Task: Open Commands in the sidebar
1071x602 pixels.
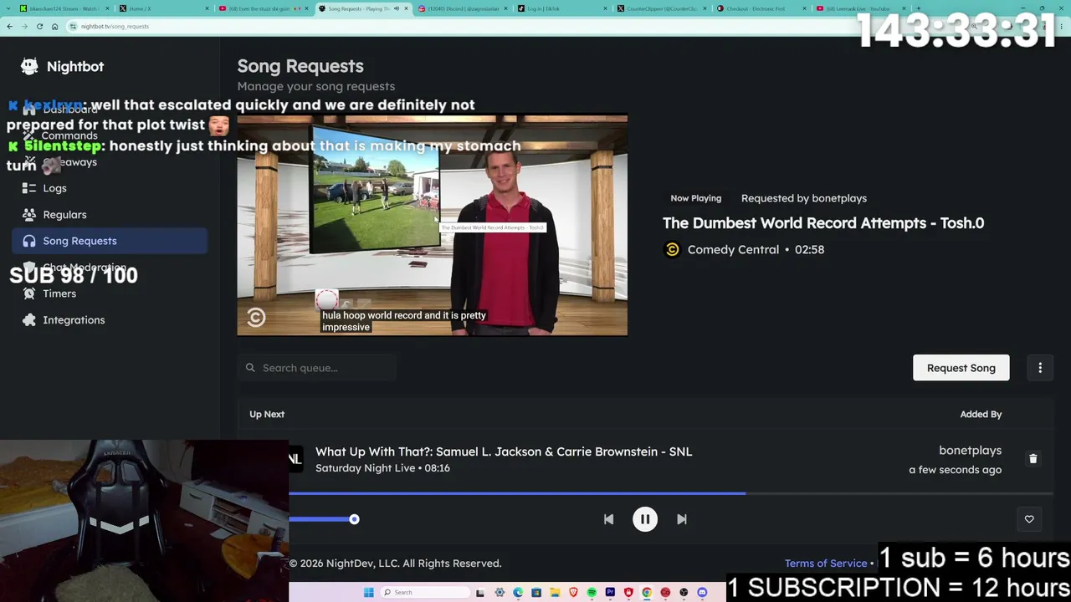Action: (69, 135)
